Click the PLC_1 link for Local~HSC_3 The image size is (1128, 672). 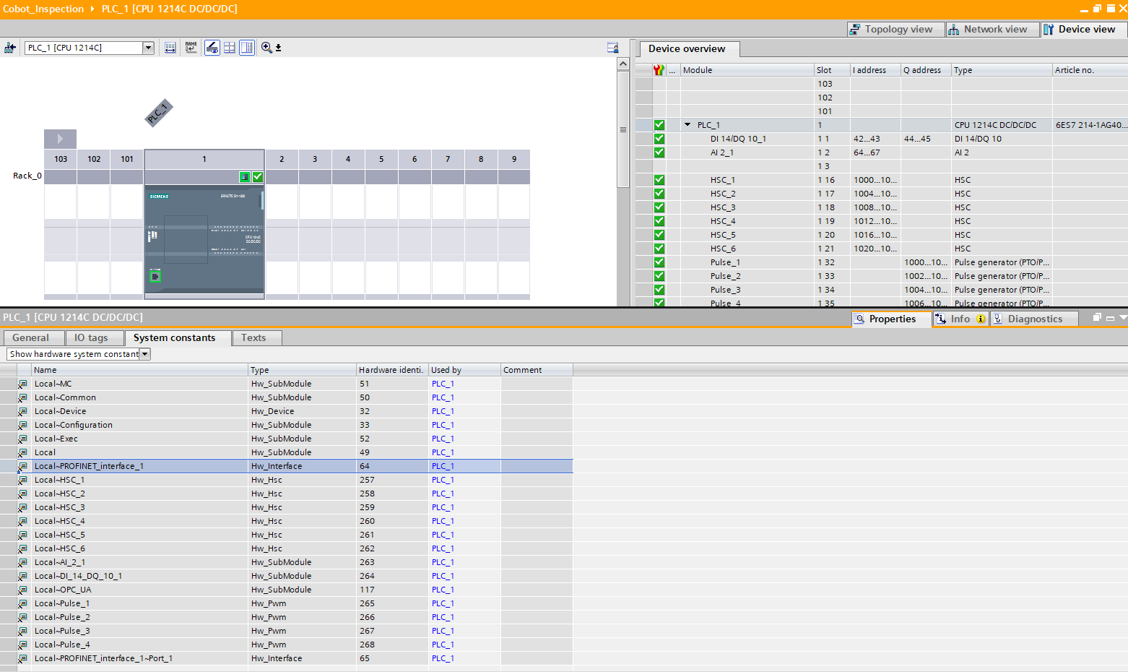coord(443,507)
